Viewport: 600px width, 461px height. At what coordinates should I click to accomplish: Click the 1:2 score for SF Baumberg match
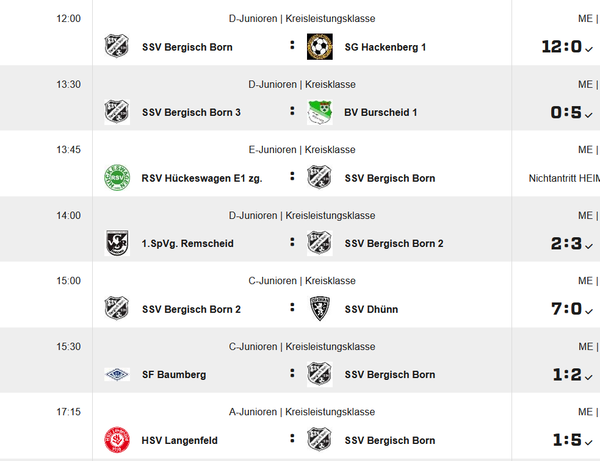click(x=567, y=374)
